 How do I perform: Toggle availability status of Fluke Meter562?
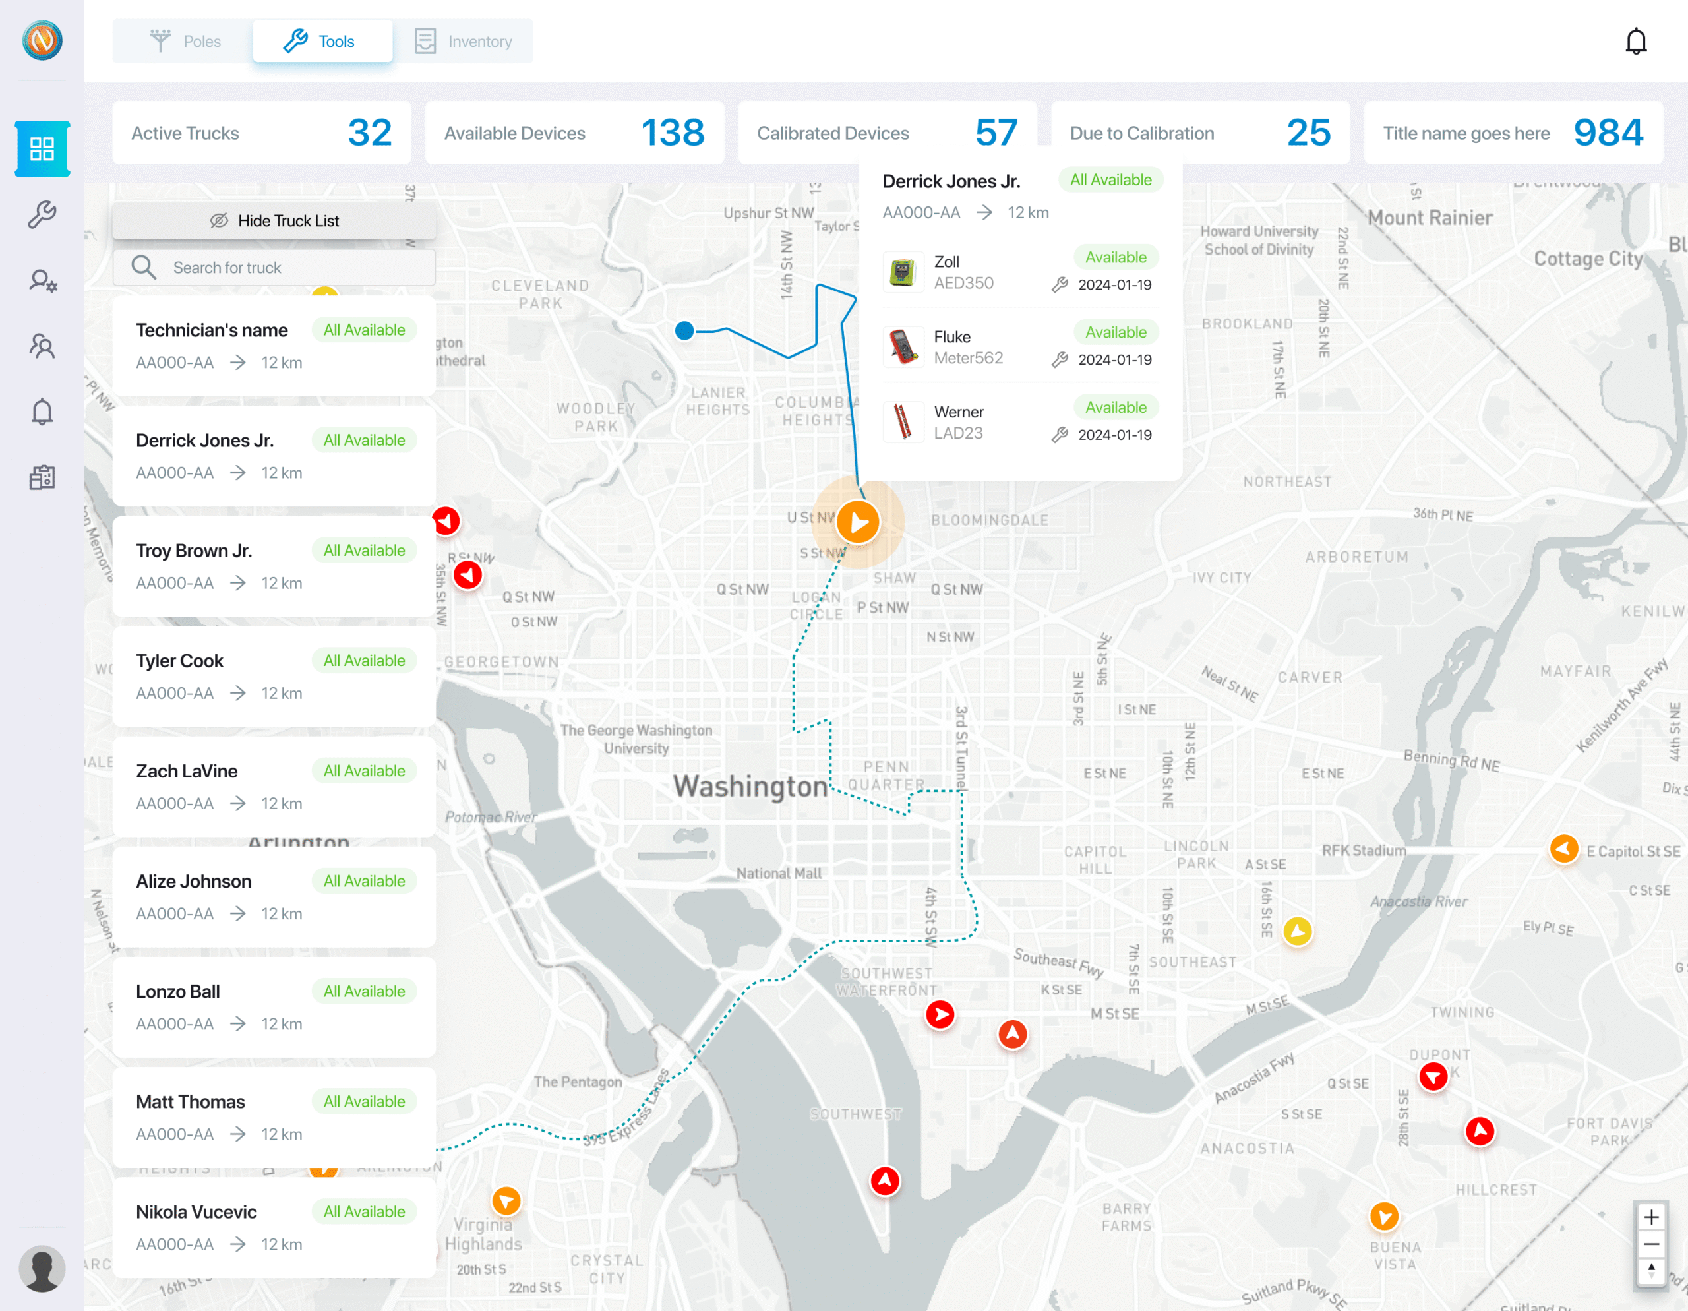coord(1116,332)
